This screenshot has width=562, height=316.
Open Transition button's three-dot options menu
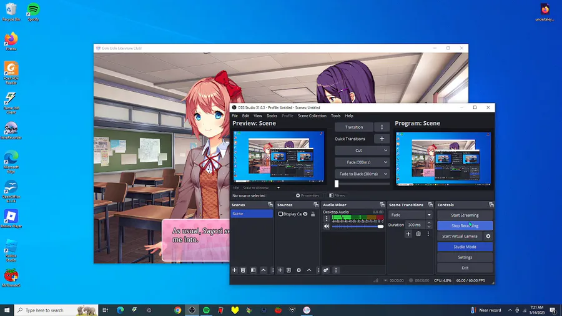(x=382, y=127)
